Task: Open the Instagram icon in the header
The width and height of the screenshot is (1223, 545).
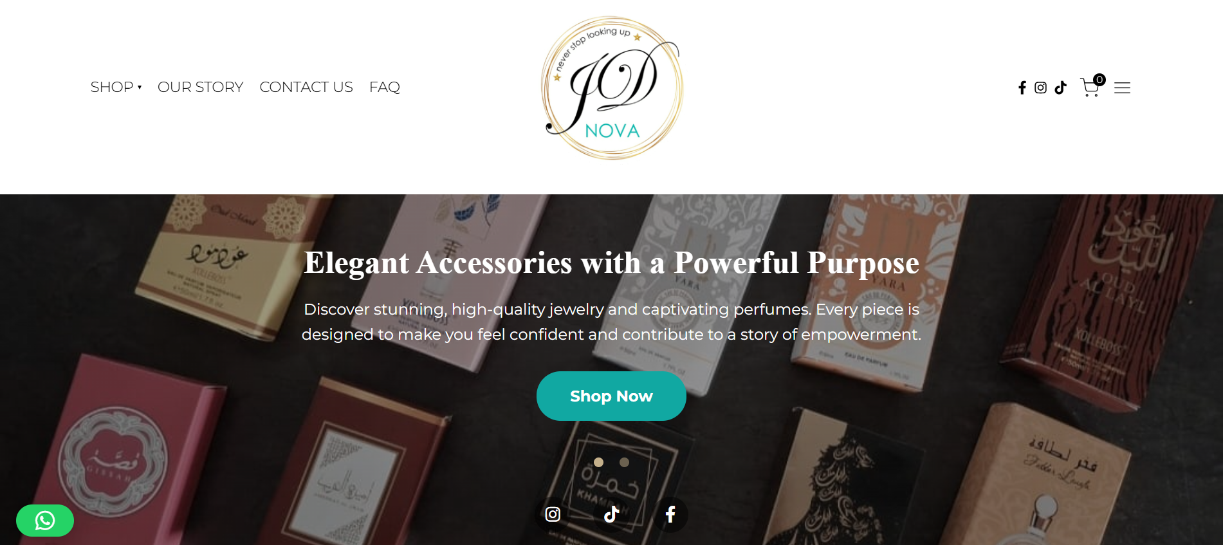Action: tap(1040, 88)
